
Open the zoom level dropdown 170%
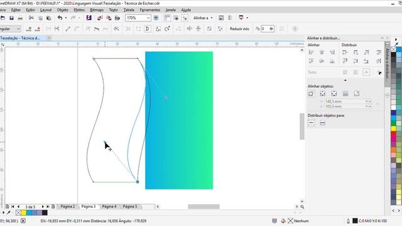click(x=148, y=18)
